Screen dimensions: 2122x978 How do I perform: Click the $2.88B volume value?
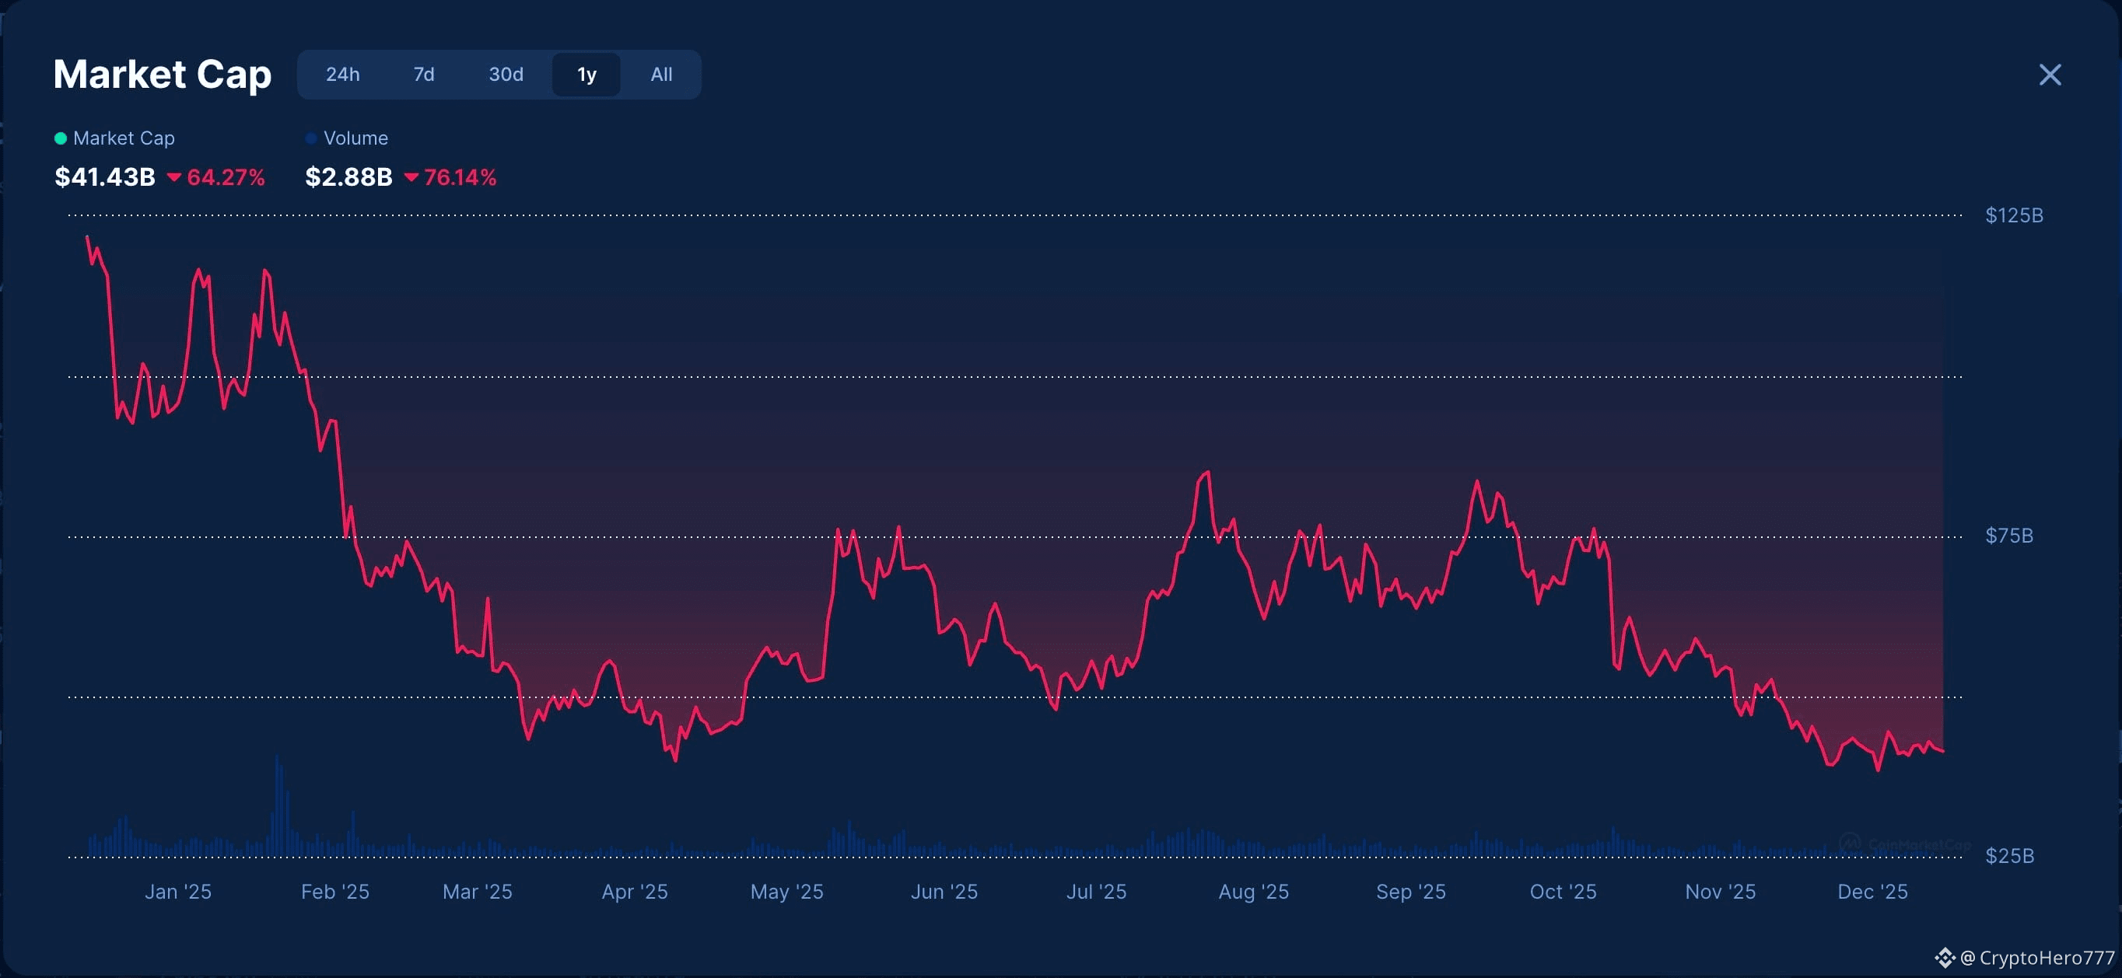348,177
